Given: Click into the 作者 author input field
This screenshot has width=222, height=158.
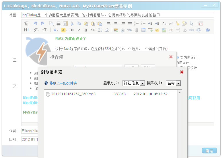Looking at the screenshot, I should (30, 131).
